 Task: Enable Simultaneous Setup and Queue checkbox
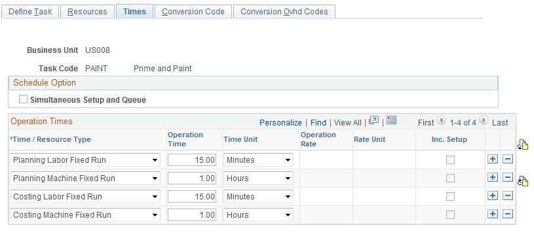tap(23, 99)
